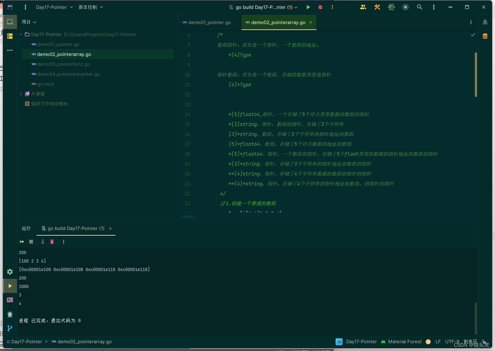Rerun with the double-arrow icon

click(x=22, y=242)
